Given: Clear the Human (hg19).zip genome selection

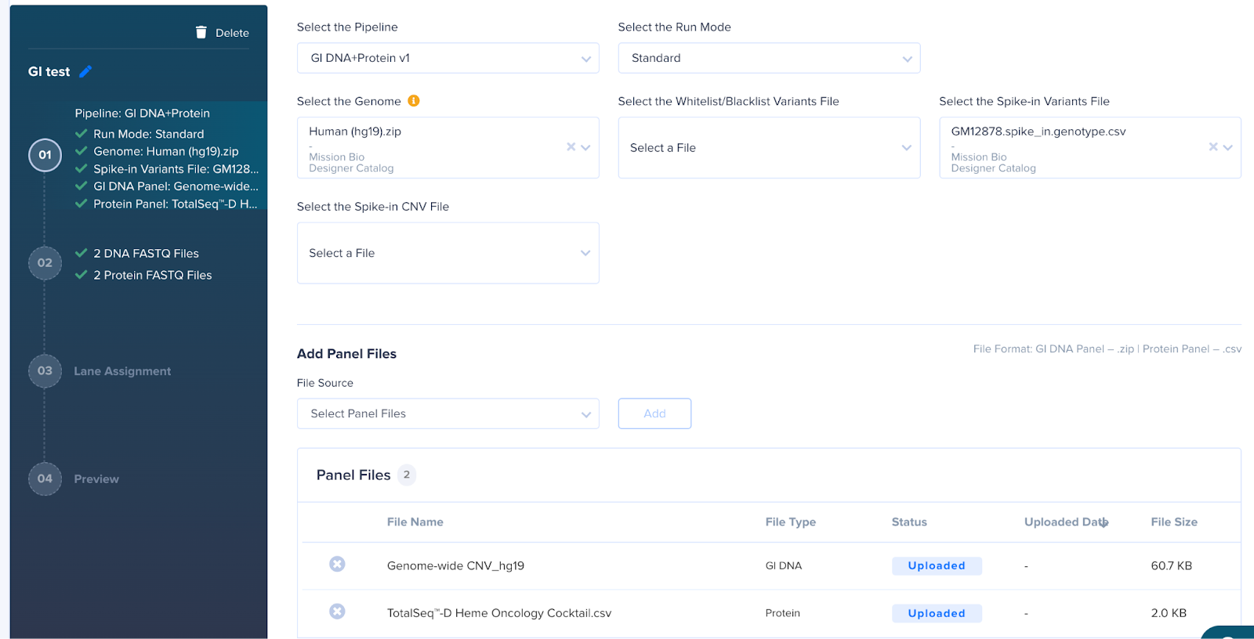Looking at the screenshot, I should 571,146.
